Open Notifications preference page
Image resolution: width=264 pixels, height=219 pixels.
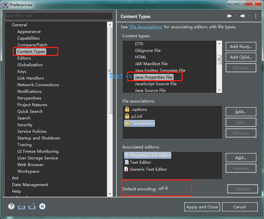(x=29, y=92)
